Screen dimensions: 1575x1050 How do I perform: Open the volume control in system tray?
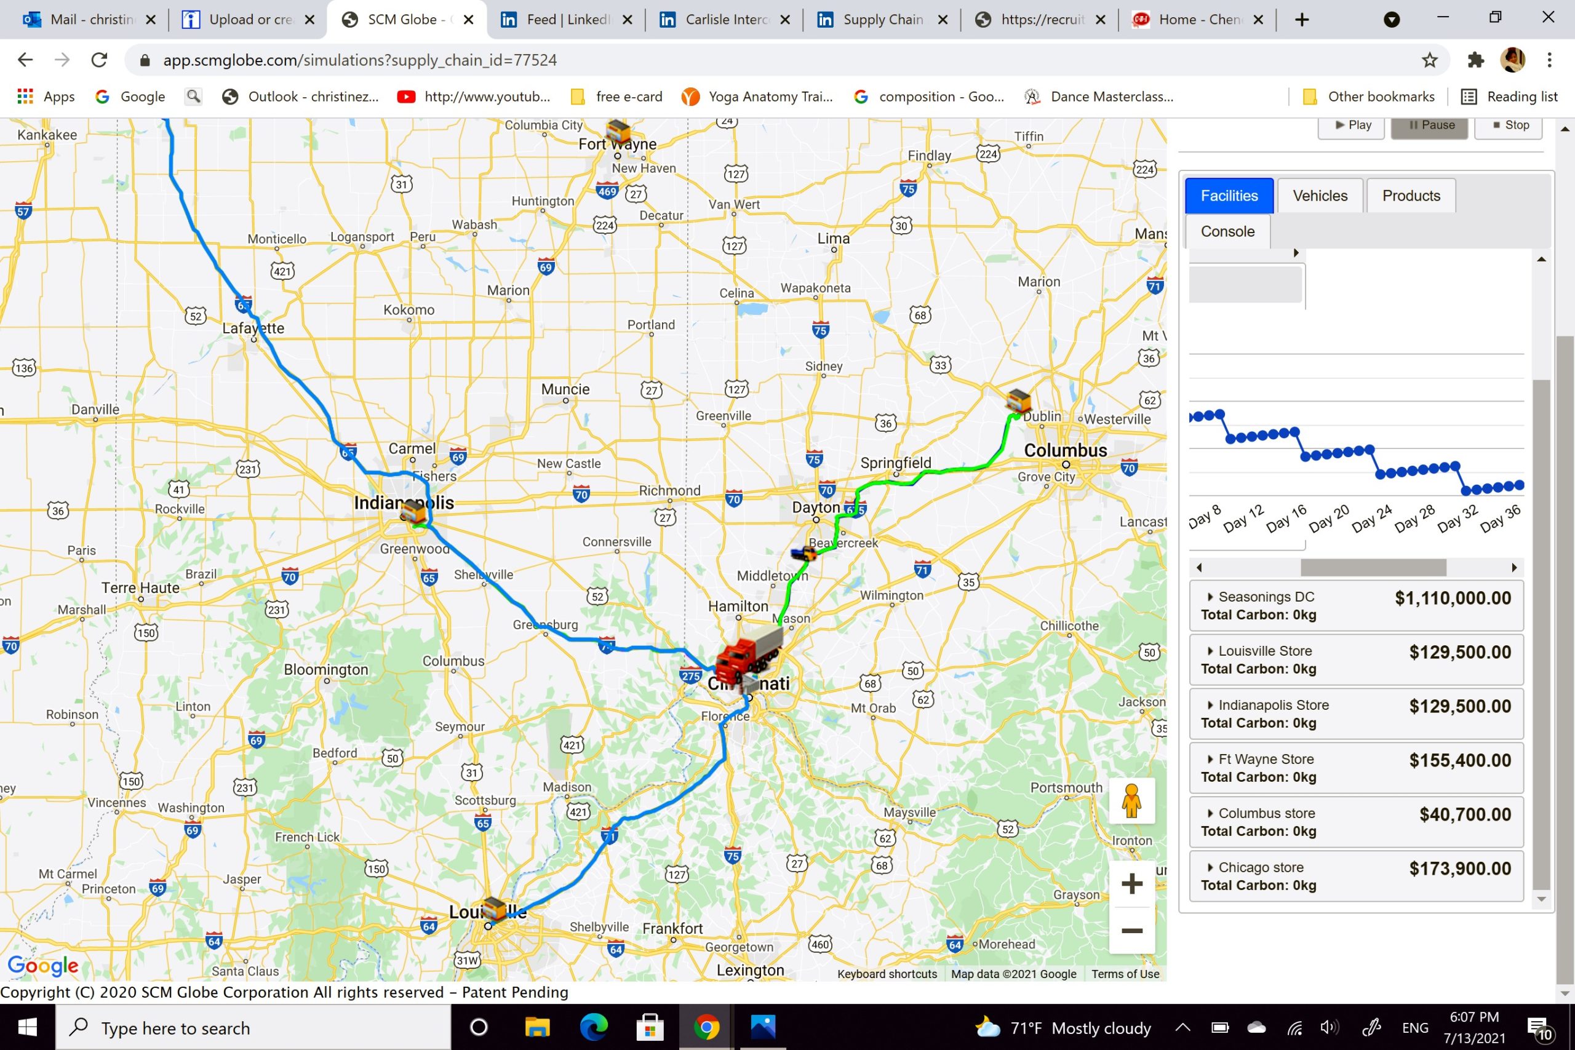[x=1328, y=1028]
